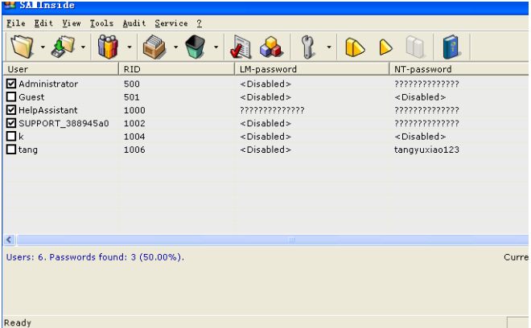Select the Guest user name
The height and width of the screenshot is (328, 531).
pyautogui.click(x=31, y=97)
